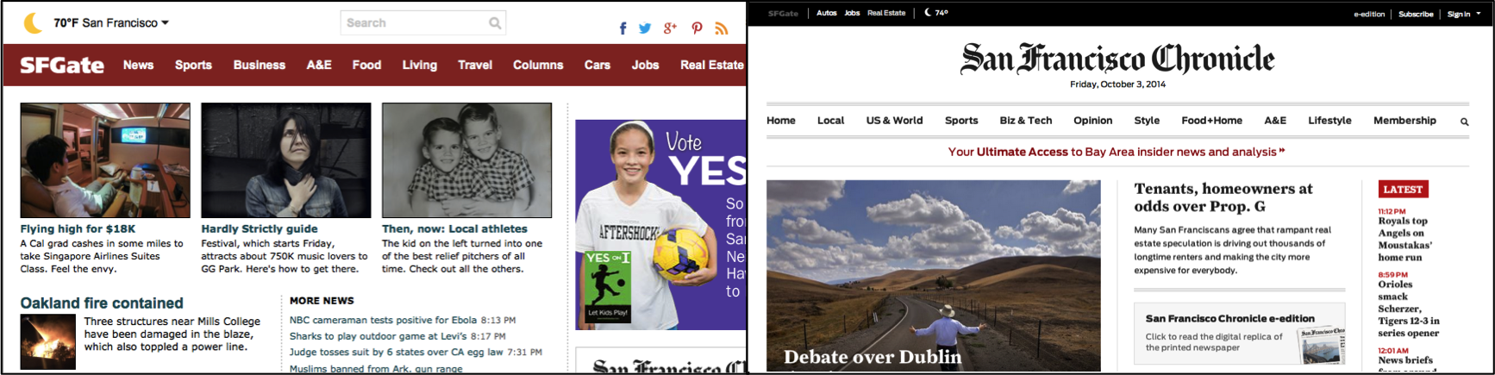Click the SFGate search magnifier icon
The width and height of the screenshot is (1495, 375).
tap(495, 23)
